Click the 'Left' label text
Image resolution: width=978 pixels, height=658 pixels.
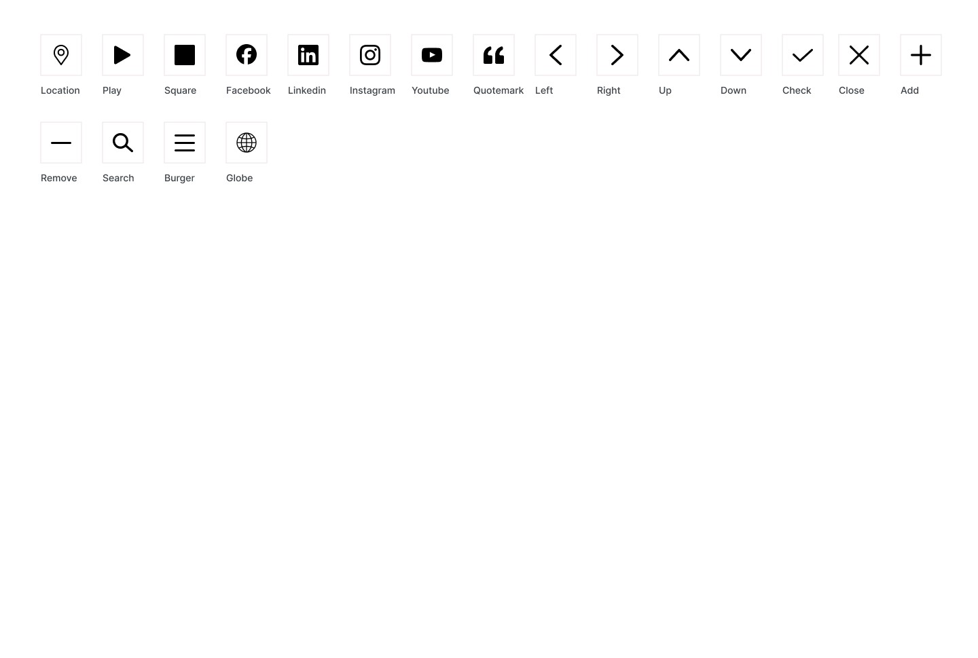point(544,90)
